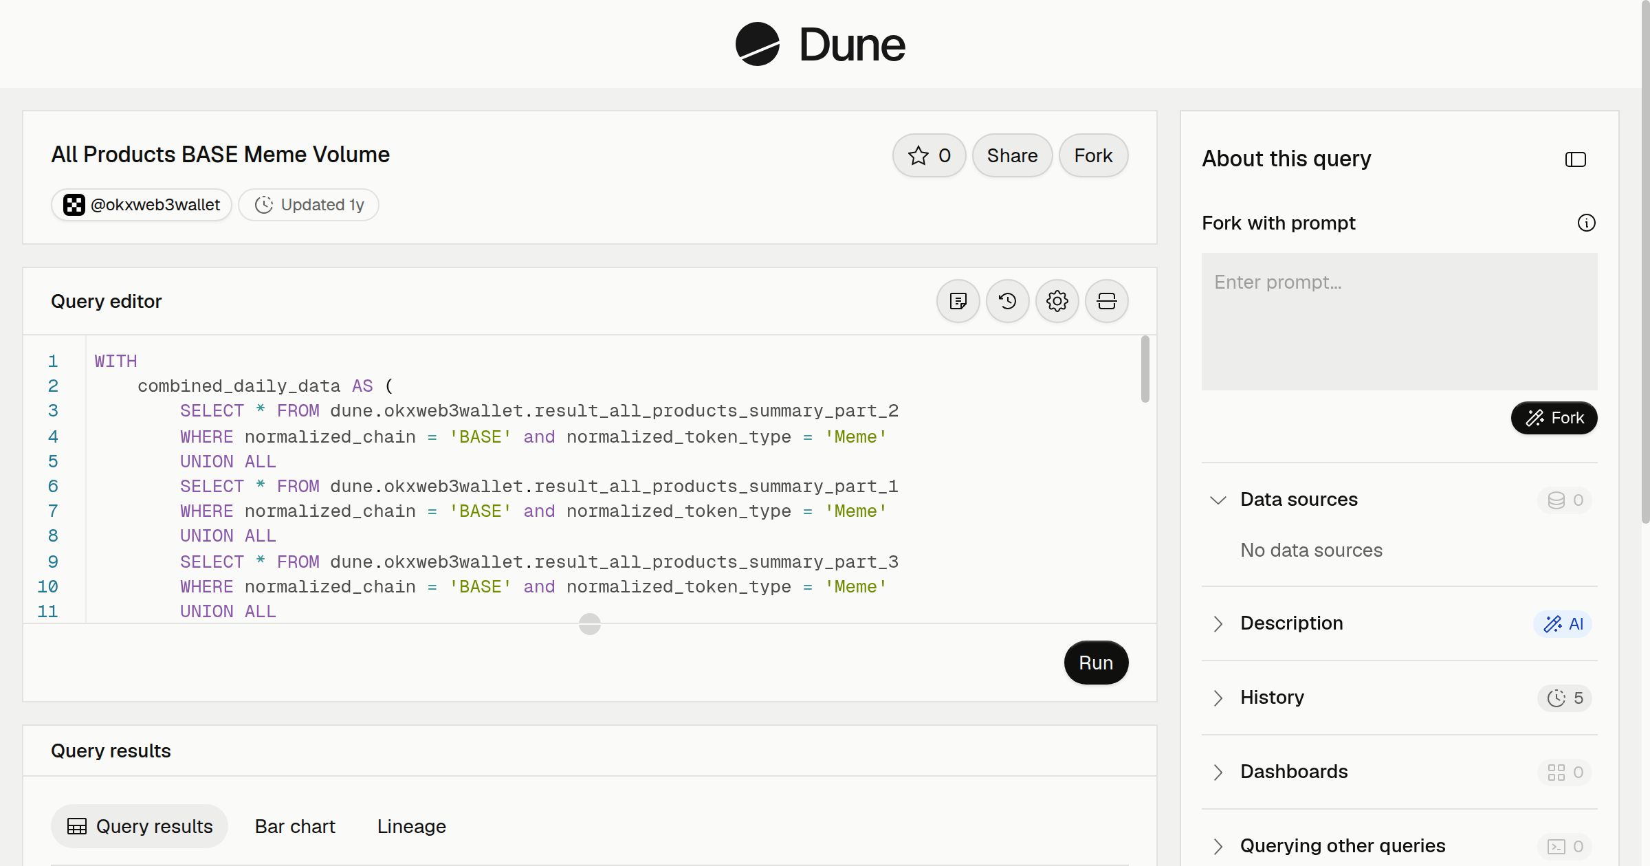1650x866 pixels.
Task: Click UNION ALL on line 8
Action: [x=228, y=535]
